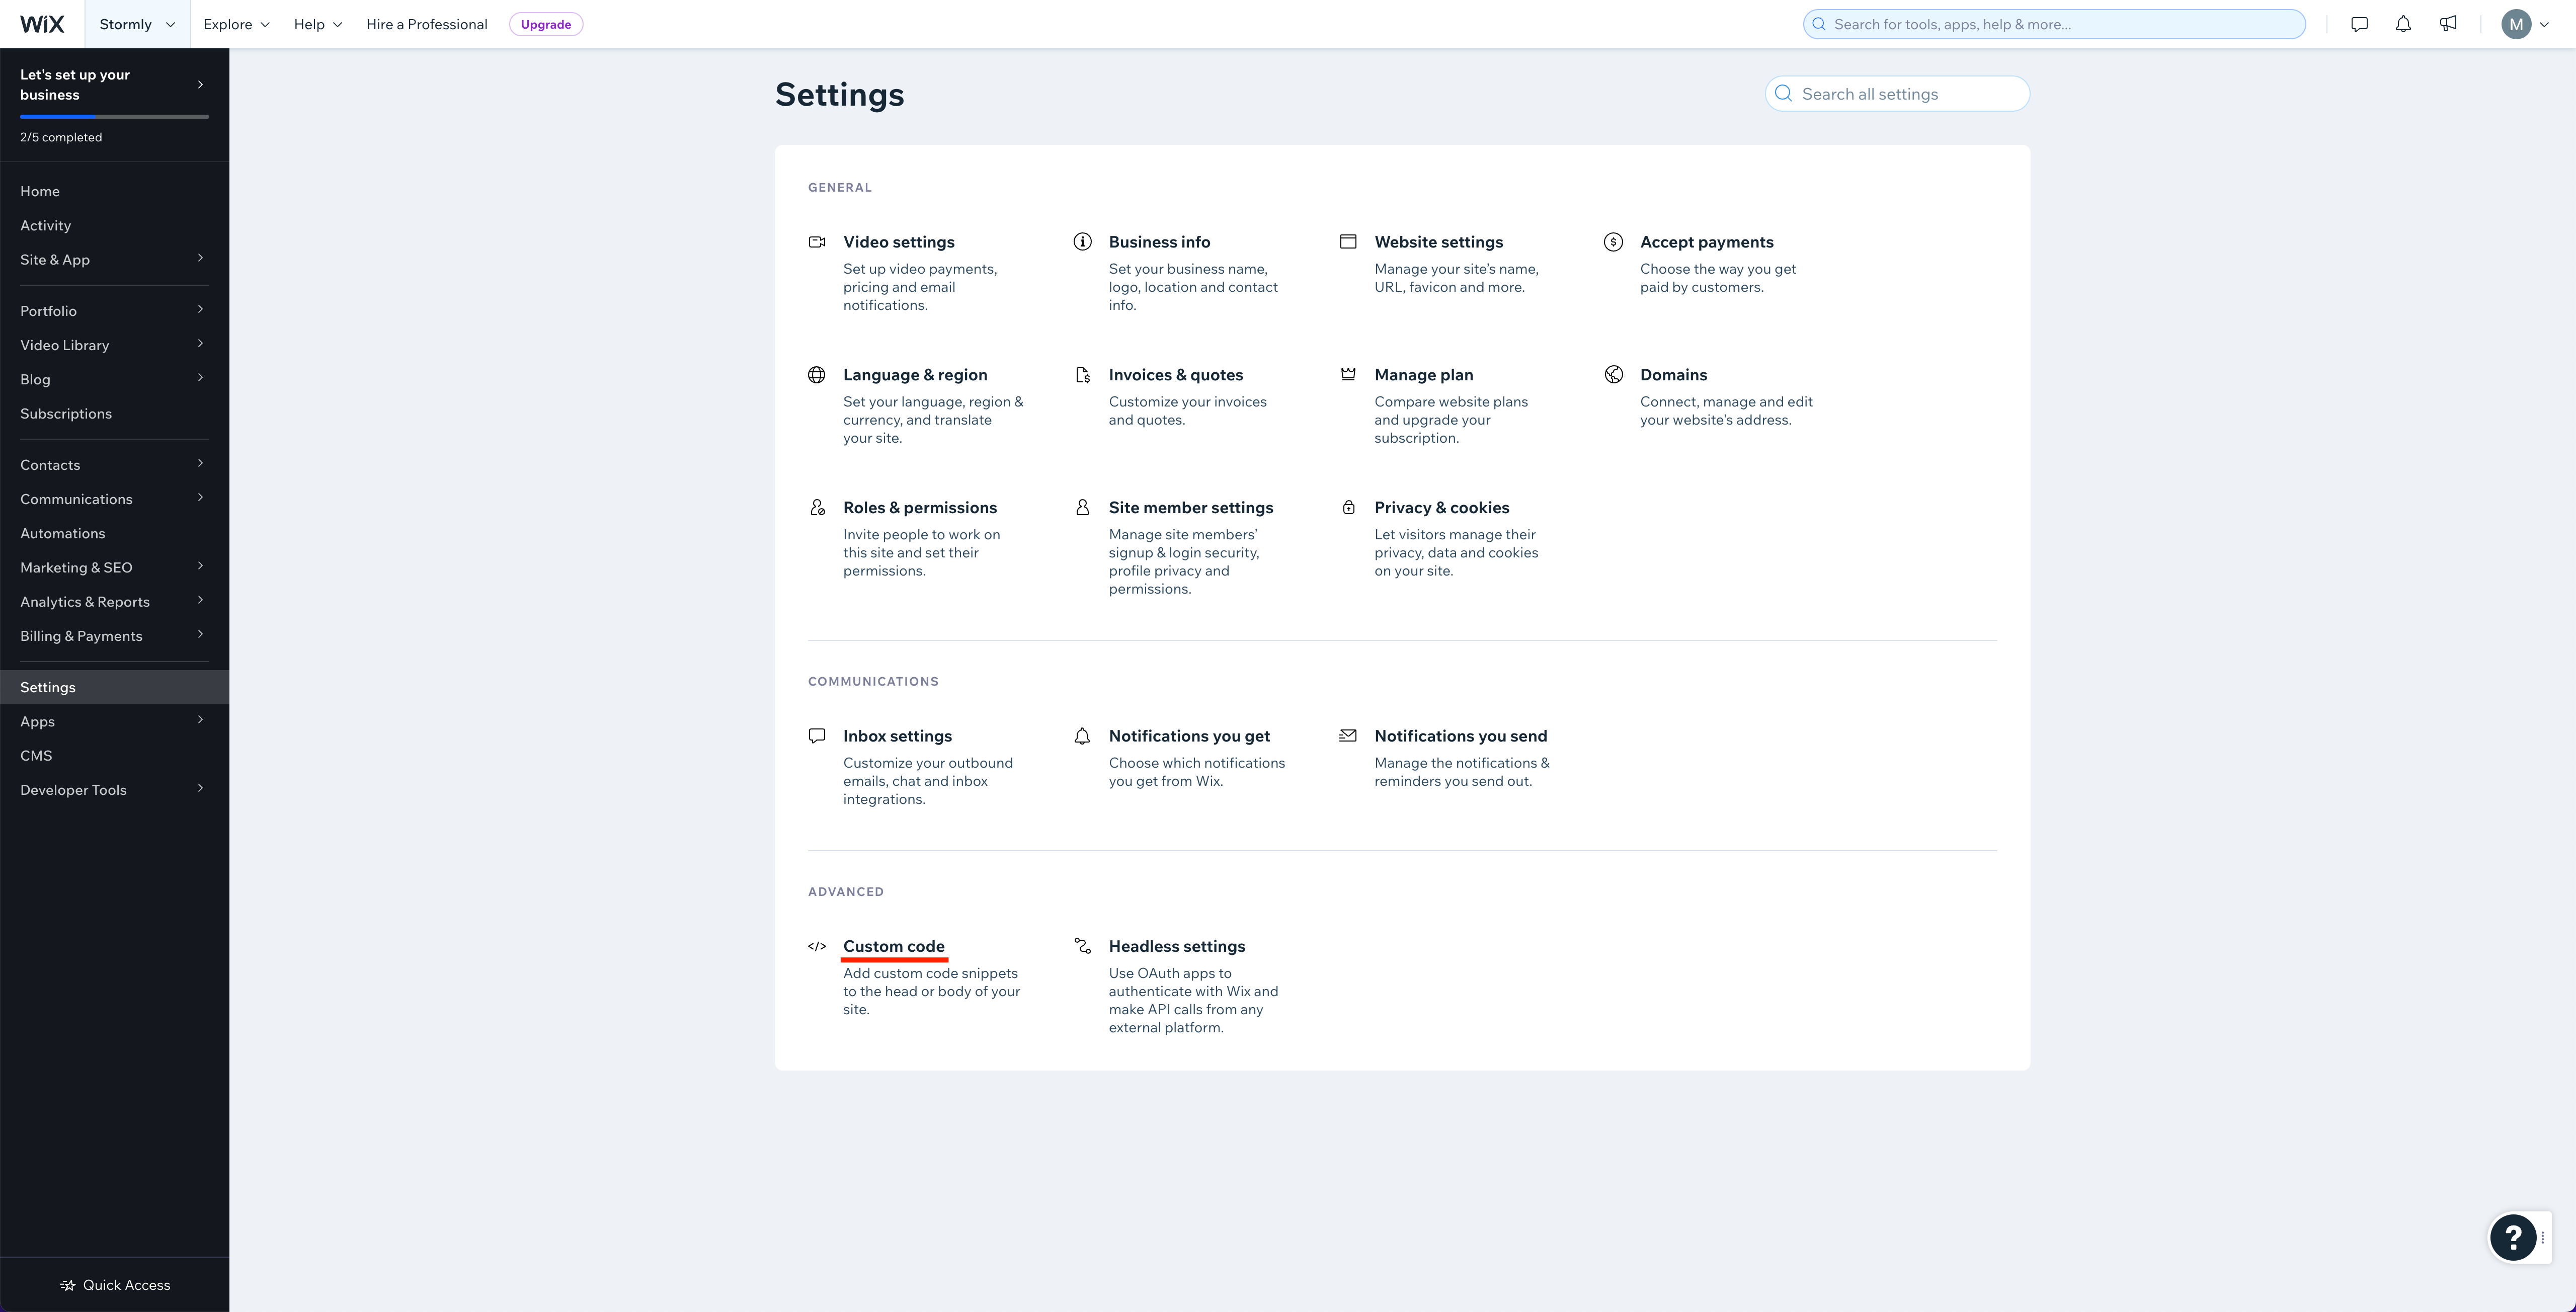
Task: Expand the Video Library sidebar section
Action: [114, 345]
